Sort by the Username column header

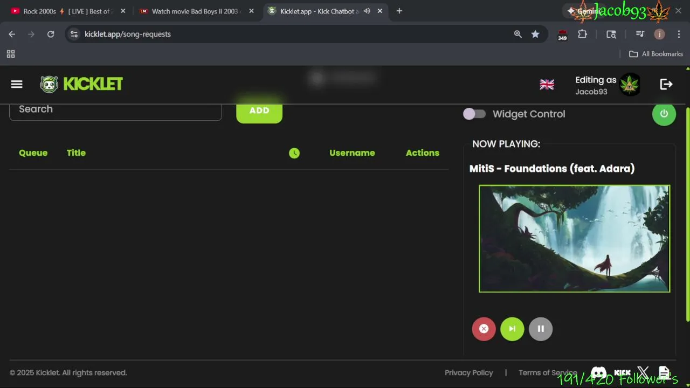pos(352,153)
